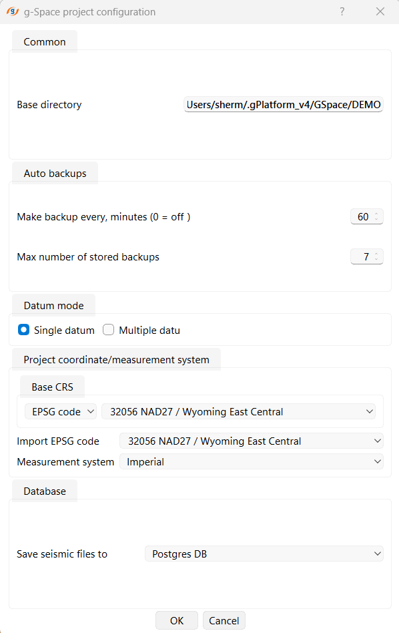The image size is (399, 633).
Task: Increase max stored backups with up arrow
Action: [376, 254]
